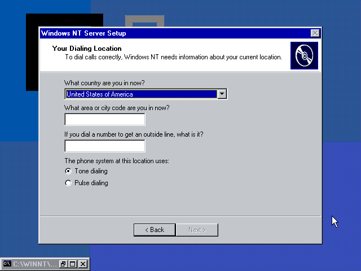
Task: Go to the previous page with Back
Action: [155, 230]
